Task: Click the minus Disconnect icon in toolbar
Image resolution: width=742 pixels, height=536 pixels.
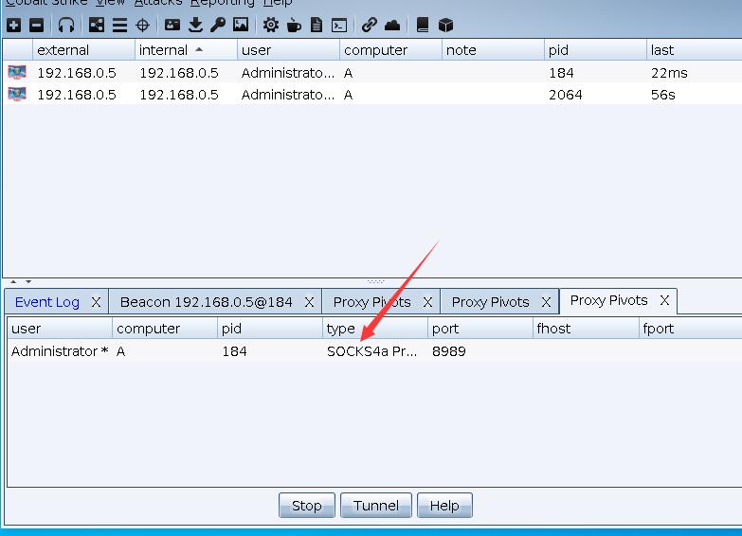Action: click(36, 25)
